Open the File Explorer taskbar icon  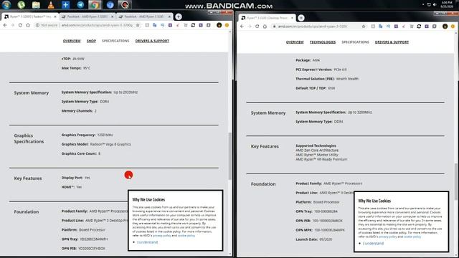tap(36, 5)
